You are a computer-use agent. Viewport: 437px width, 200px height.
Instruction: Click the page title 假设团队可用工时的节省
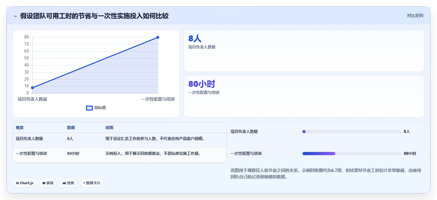(x=94, y=16)
